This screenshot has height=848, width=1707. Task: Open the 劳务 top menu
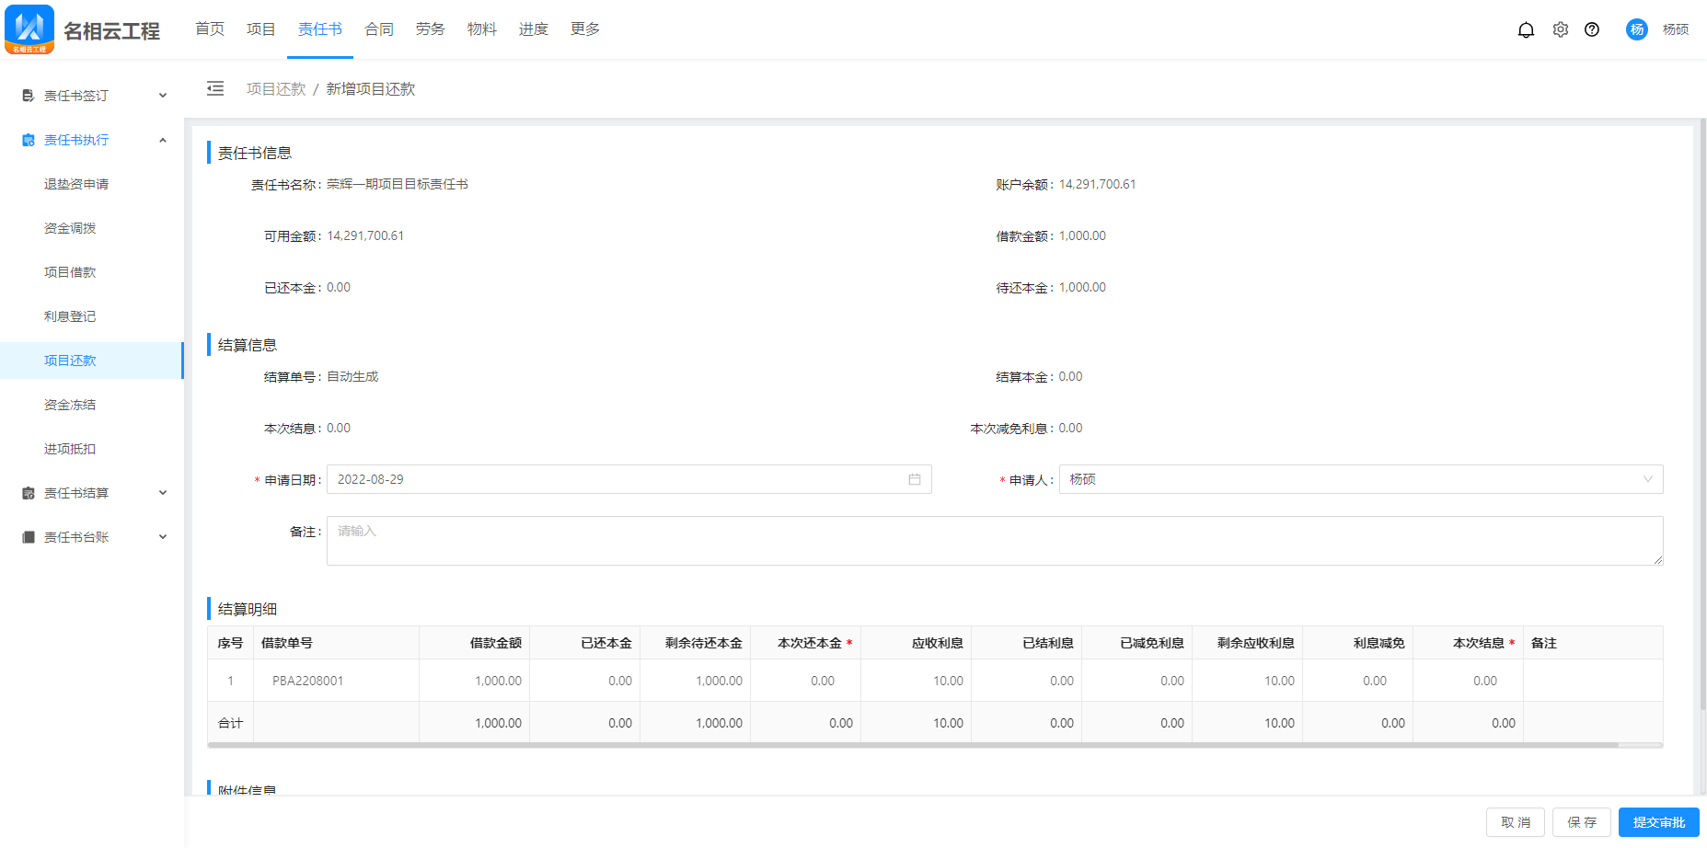(431, 29)
